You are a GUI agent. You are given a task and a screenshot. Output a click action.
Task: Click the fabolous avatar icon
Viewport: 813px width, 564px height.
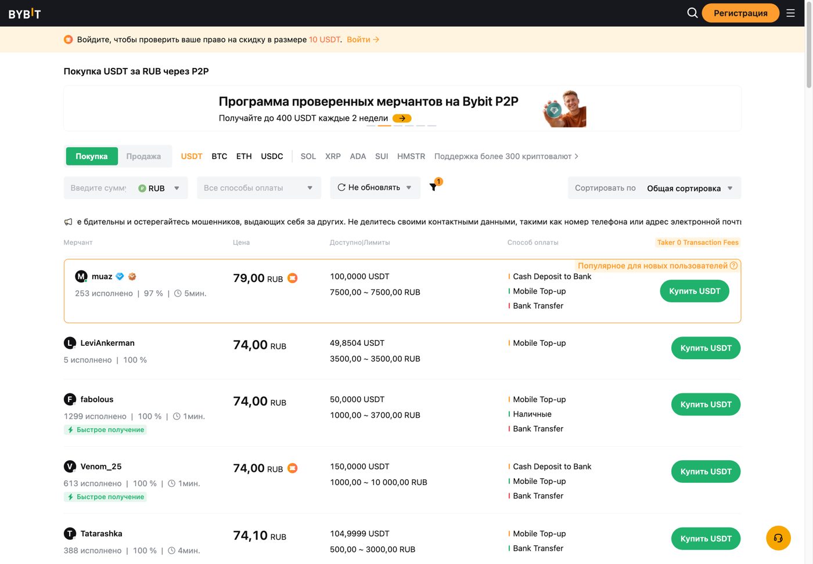click(70, 399)
